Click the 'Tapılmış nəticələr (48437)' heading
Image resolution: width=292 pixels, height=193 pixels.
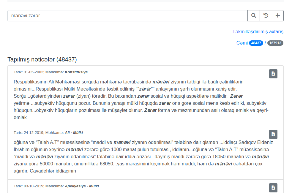coord(42,60)
